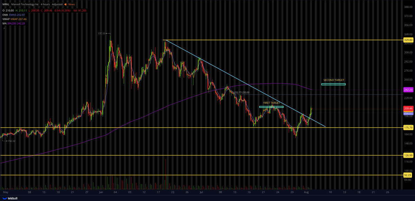
Task: Select the 329.80 yellow price label
Action: pyautogui.click(x=408, y=40)
